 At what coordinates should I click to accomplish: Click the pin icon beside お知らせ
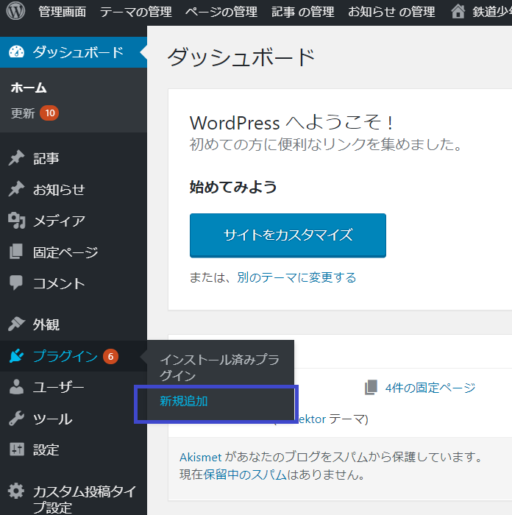(16, 189)
